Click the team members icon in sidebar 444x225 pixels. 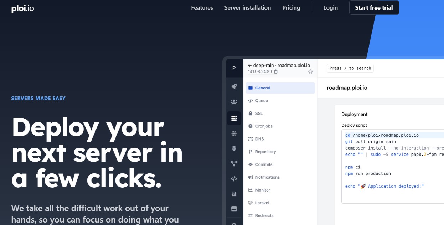(x=234, y=101)
